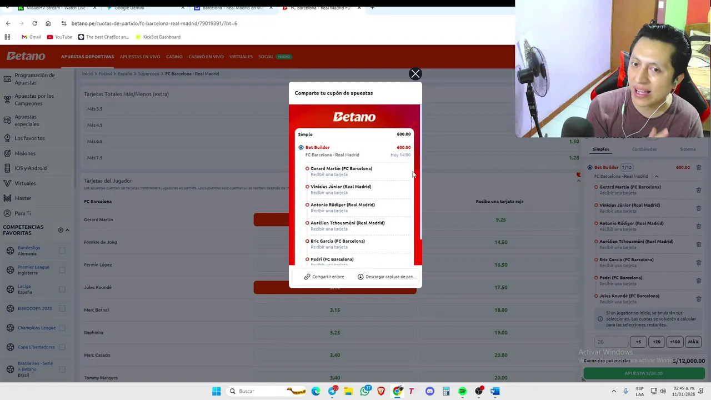The width and height of the screenshot is (711, 400).
Task: Open Master in left sidebar
Action: (x=23, y=198)
